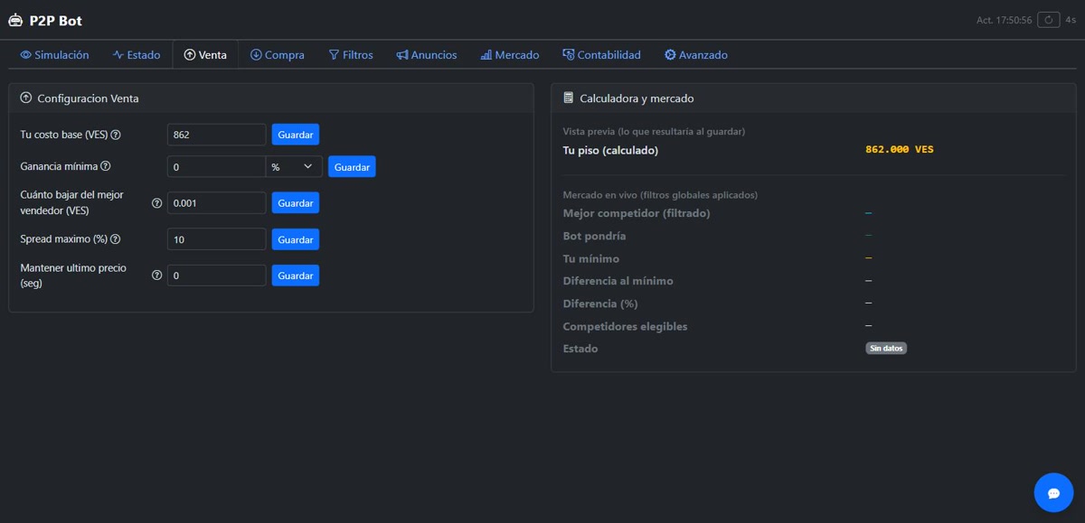Click help icon for Cuánto bajar del mejor vendedor
The width and height of the screenshot is (1085, 523).
pyautogui.click(x=156, y=203)
